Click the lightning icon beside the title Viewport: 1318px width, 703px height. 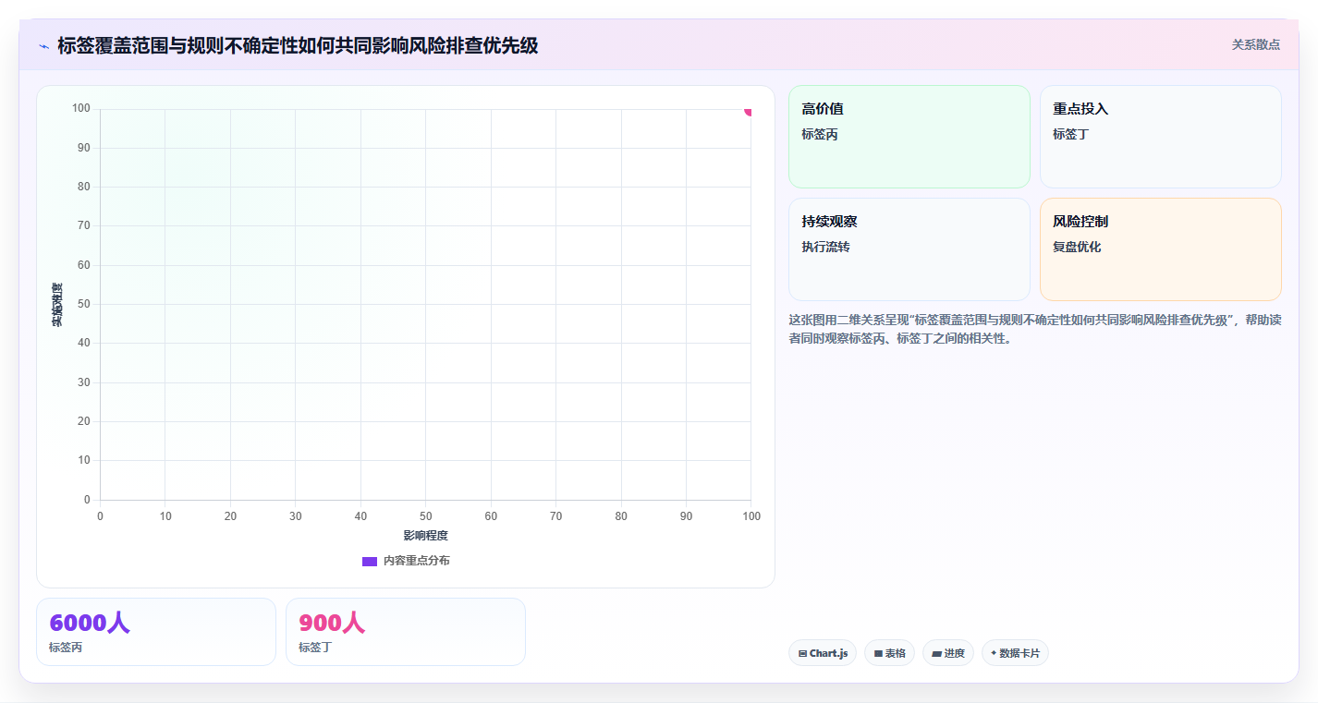click(44, 45)
